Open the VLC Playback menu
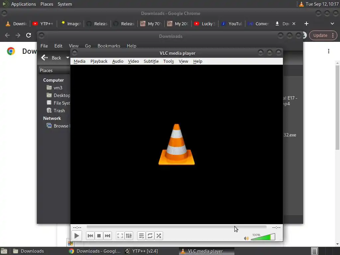This screenshot has height=255, width=340. 99,61
